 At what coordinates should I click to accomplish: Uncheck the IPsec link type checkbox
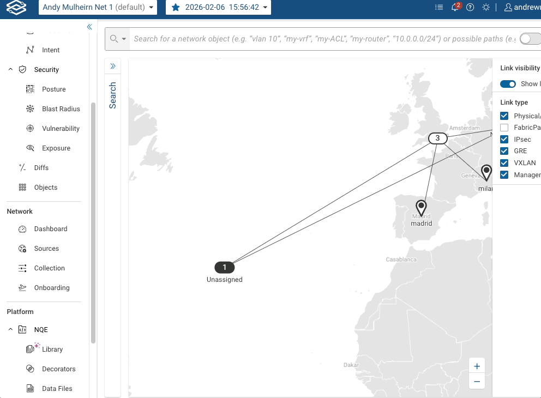[x=504, y=140]
